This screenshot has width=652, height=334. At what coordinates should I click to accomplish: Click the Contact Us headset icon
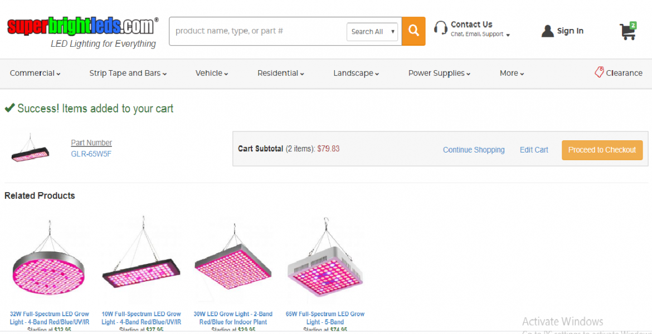[441, 28]
